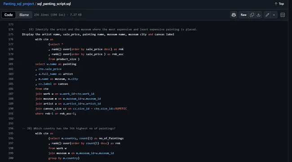The width and height of the screenshot is (292, 162).
Task: Switch to the Code tab
Action: (x=9, y=15)
